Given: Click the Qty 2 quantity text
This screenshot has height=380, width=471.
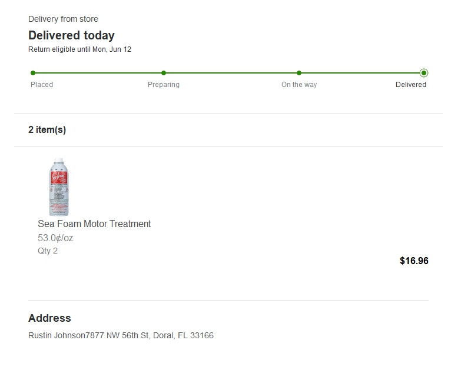Looking at the screenshot, I should click(48, 251).
